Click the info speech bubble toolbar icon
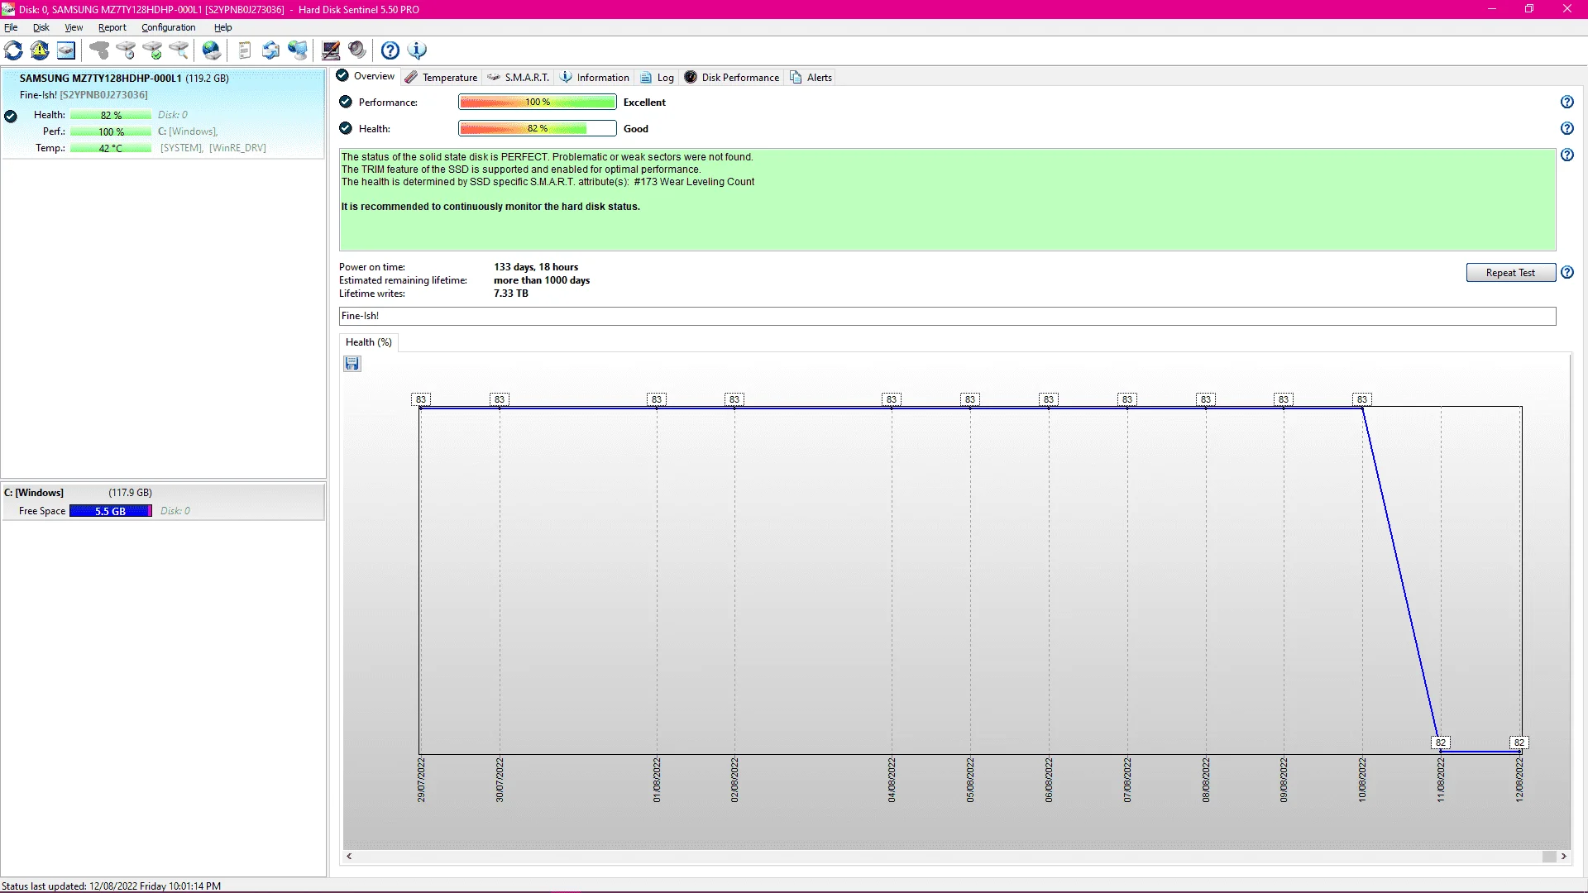 pos(417,50)
